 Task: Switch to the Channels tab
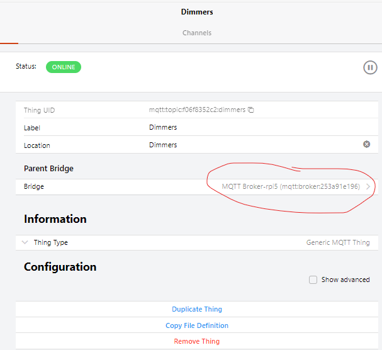coord(197,33)
